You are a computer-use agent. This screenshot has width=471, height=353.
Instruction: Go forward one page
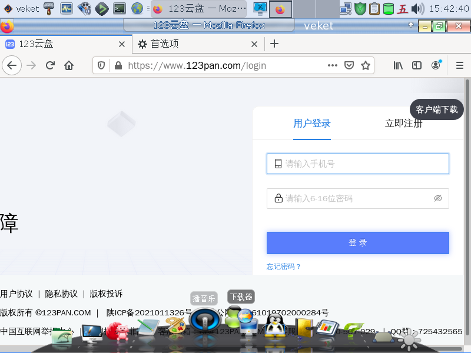[31, 65]
